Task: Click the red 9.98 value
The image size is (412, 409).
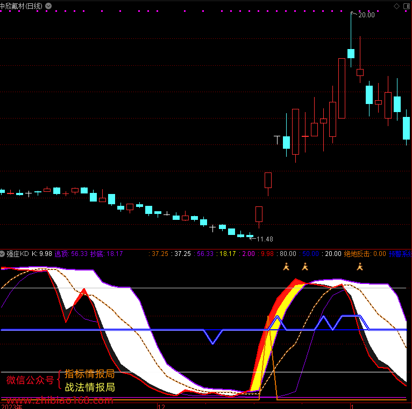Action: click(267, 254)
